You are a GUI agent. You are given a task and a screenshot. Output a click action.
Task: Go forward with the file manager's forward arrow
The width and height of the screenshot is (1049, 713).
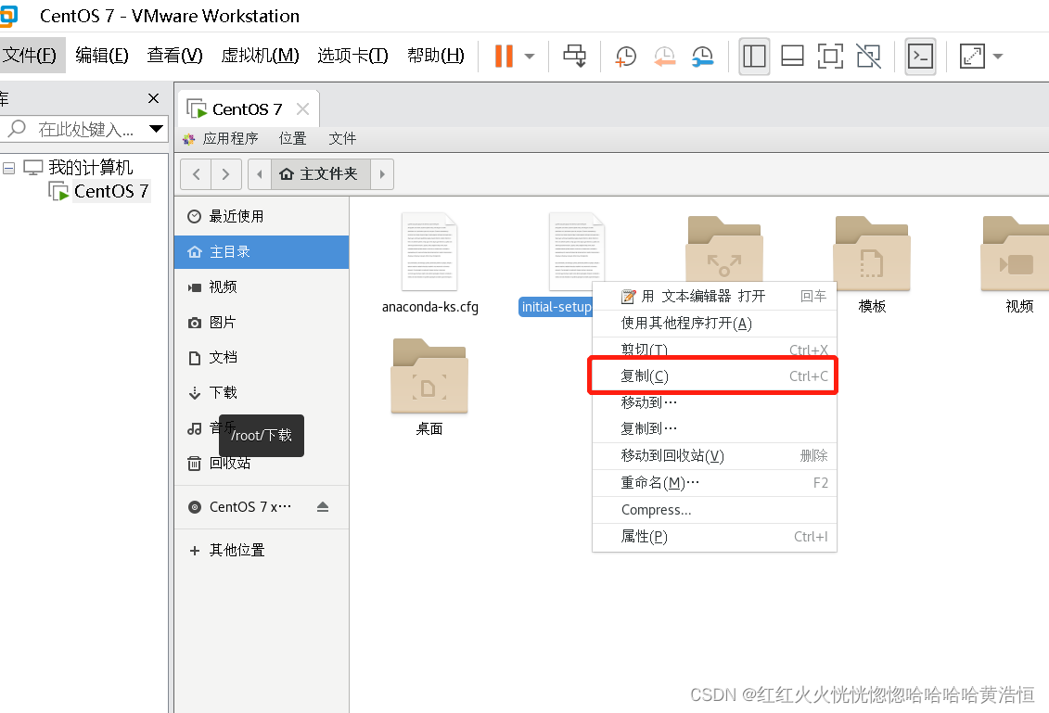(226, 174)
